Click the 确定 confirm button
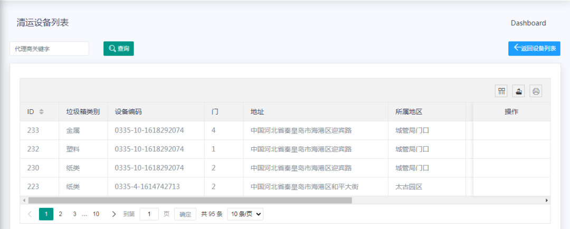The image size is (570, 229). pyautogui.click(x=185, y=214)
